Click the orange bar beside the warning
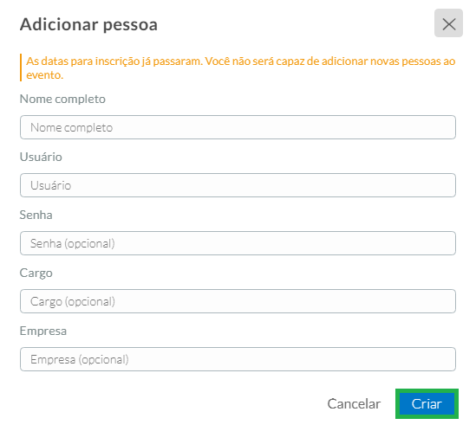Viewport: 476px width, 444px height. click(x=21, y=68)
